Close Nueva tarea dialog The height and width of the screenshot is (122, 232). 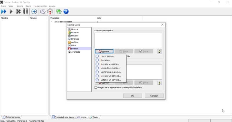162,25
